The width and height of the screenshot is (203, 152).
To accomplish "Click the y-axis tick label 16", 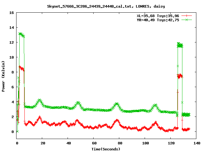I will [x=11, y=13].
